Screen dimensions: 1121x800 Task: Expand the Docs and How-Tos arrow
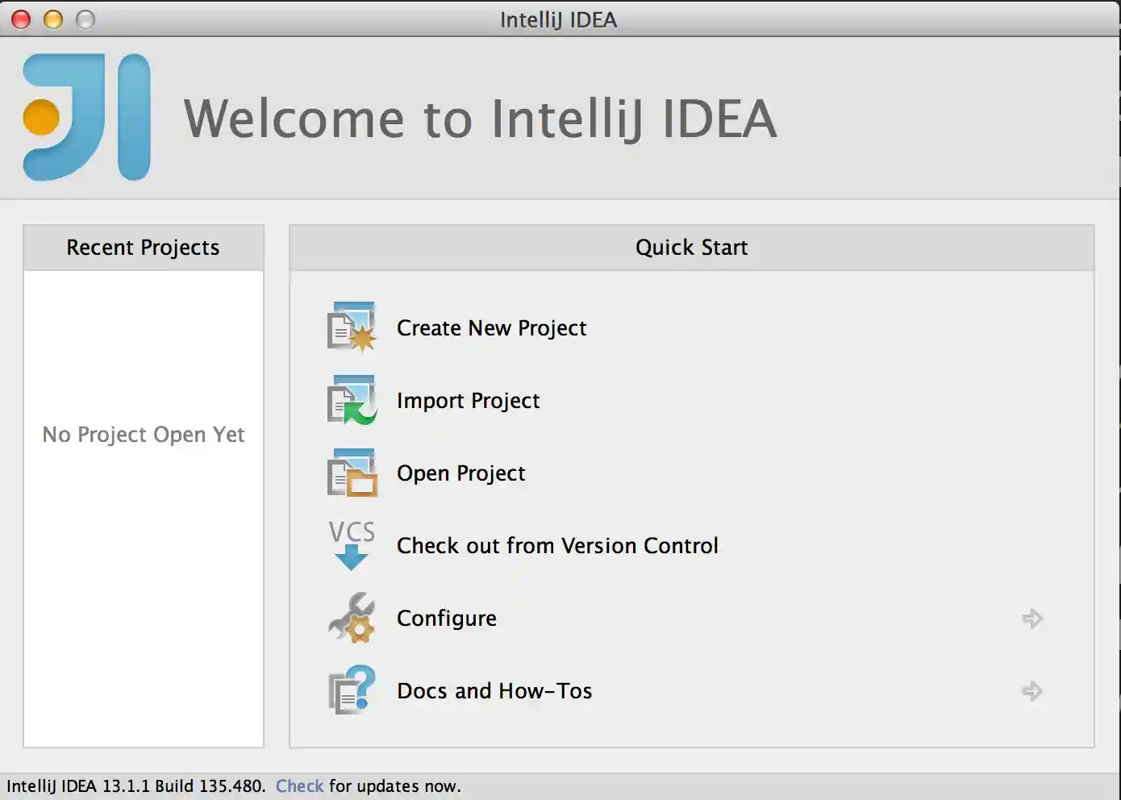(x=1032, y=691)
